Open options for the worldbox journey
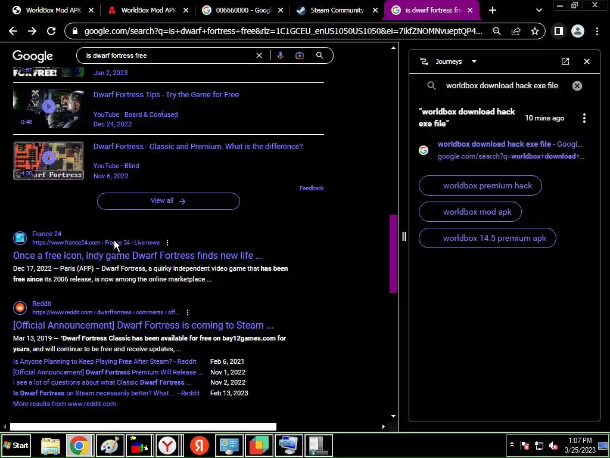 click(584, 118)
